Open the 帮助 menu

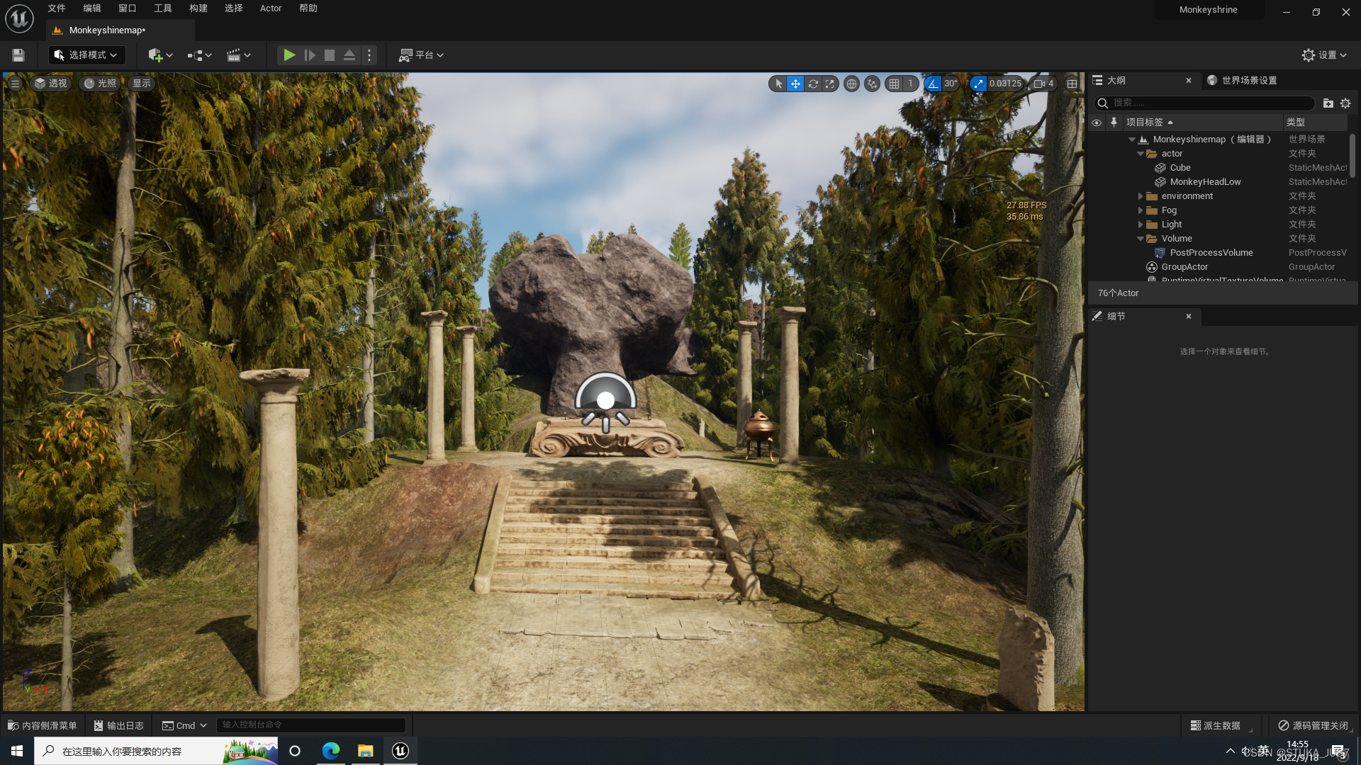click(x=308, y=8)
